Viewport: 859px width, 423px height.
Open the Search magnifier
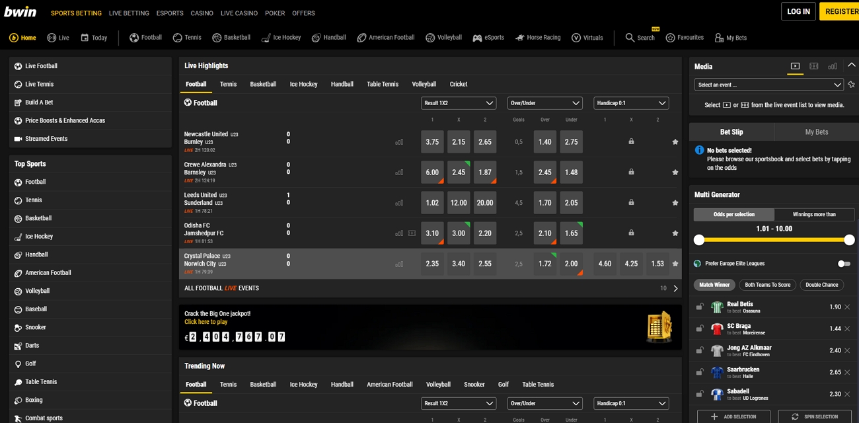[630, 38]
